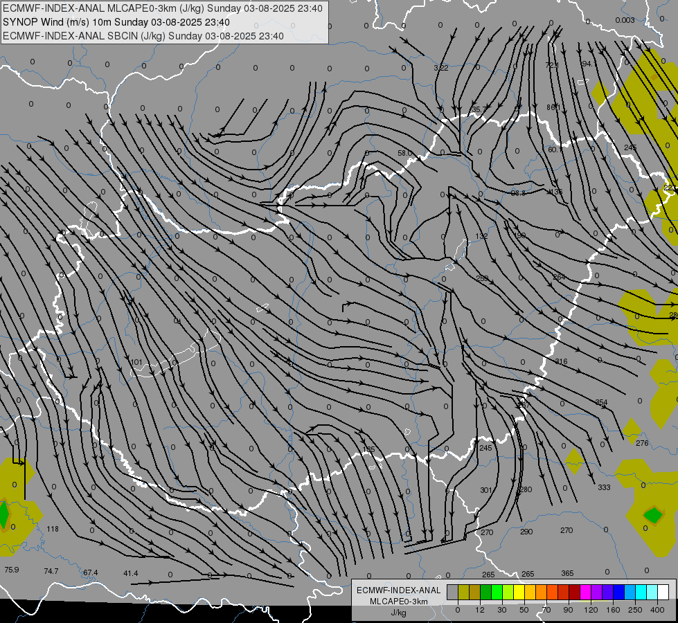Click the legend tick label 12
This screenshot has height=623, width=678.
pyautogui.click(x=479, y=610)
